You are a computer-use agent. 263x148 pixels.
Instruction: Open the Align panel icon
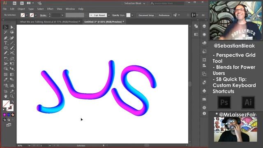tap(204, 66)
